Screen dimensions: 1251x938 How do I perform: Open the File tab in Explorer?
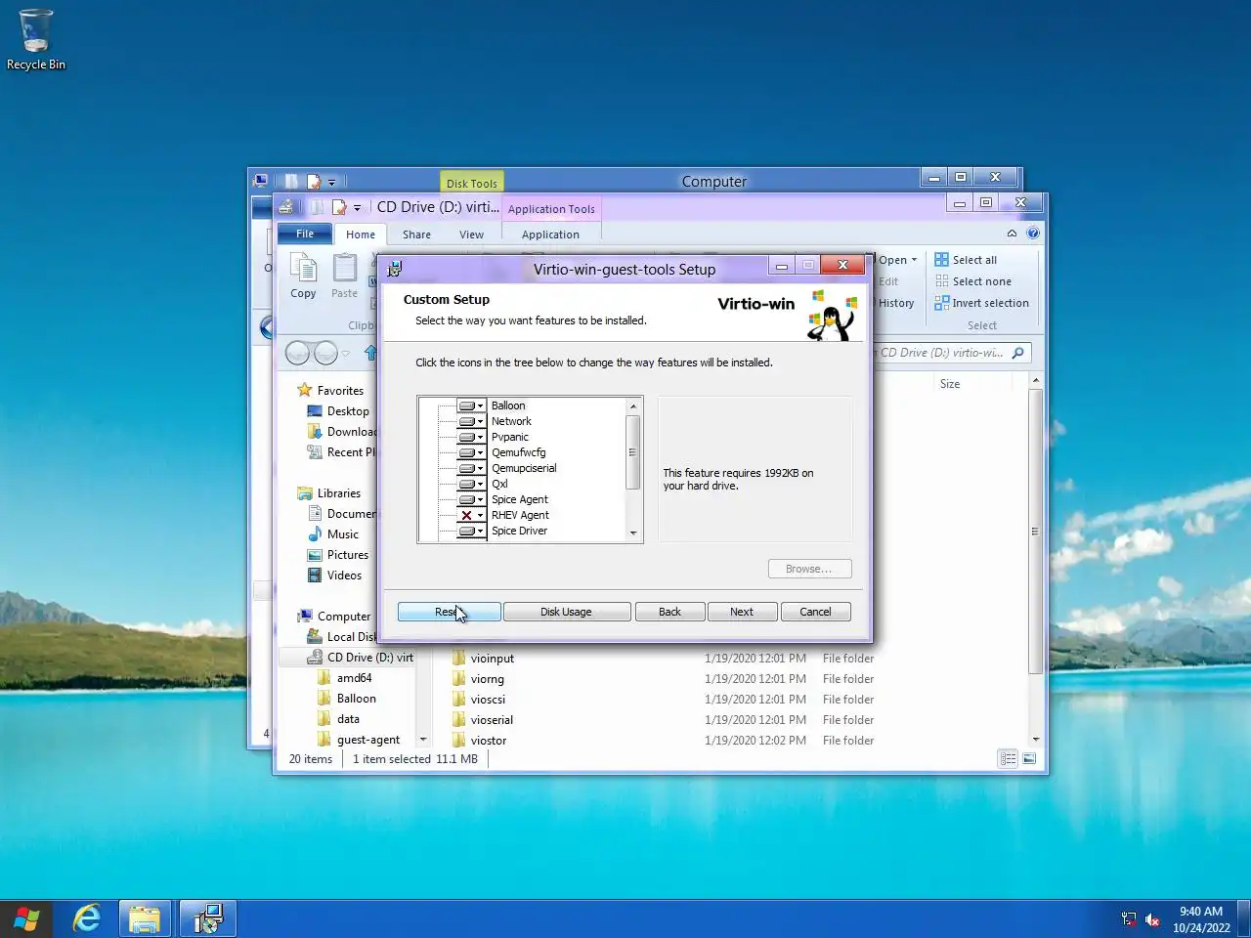(305, 234)
